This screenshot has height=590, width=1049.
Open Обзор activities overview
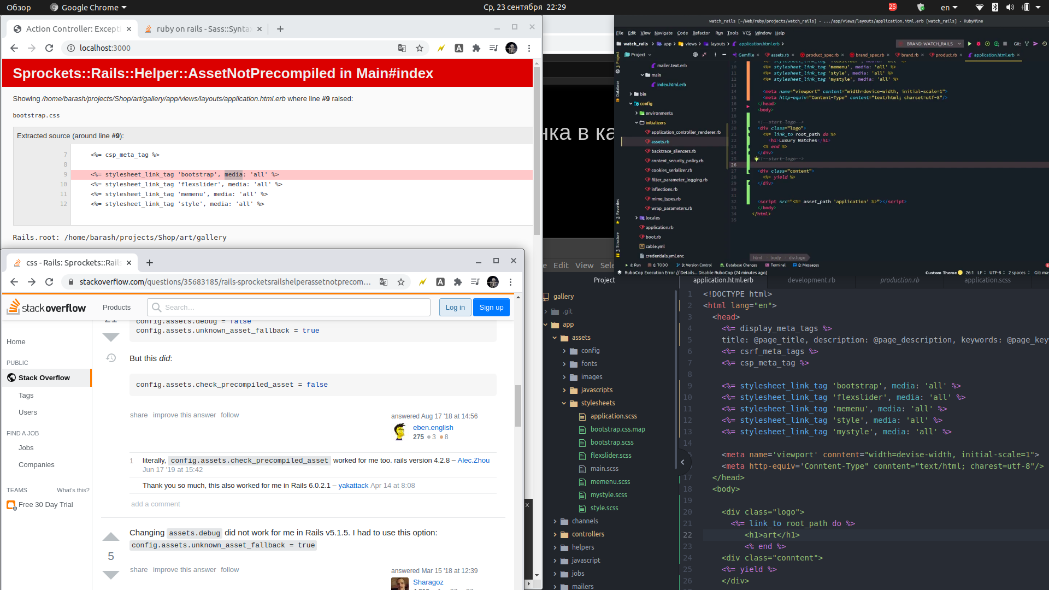click(x=19, y=7)
